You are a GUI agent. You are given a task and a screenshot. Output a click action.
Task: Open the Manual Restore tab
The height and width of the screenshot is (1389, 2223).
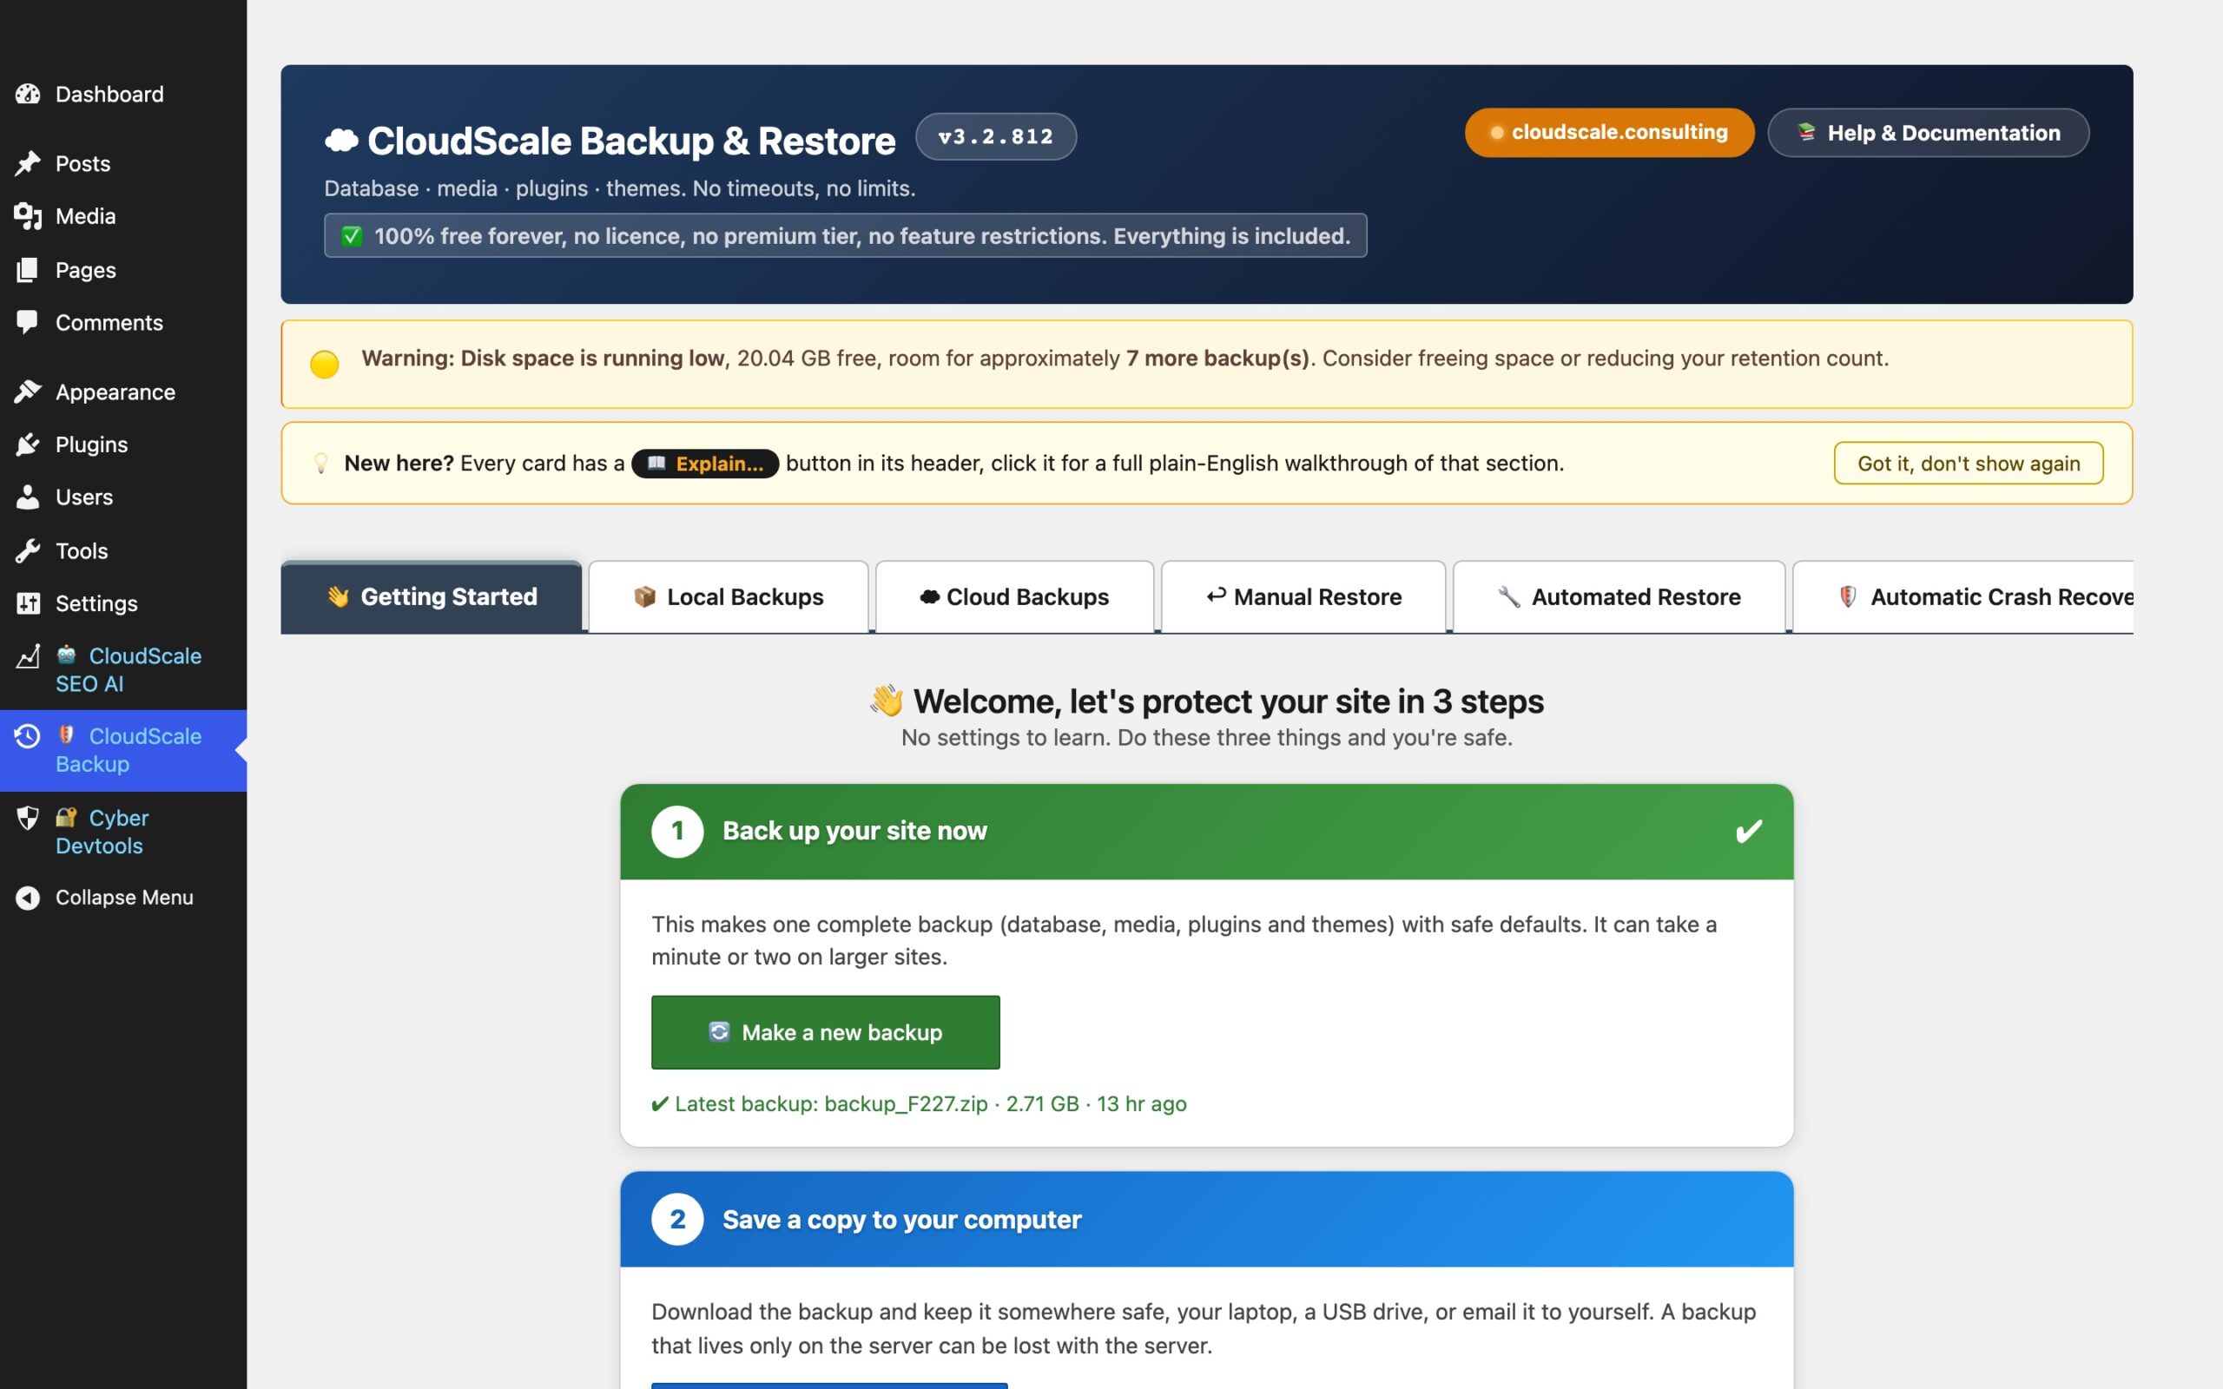point(1303,597)
